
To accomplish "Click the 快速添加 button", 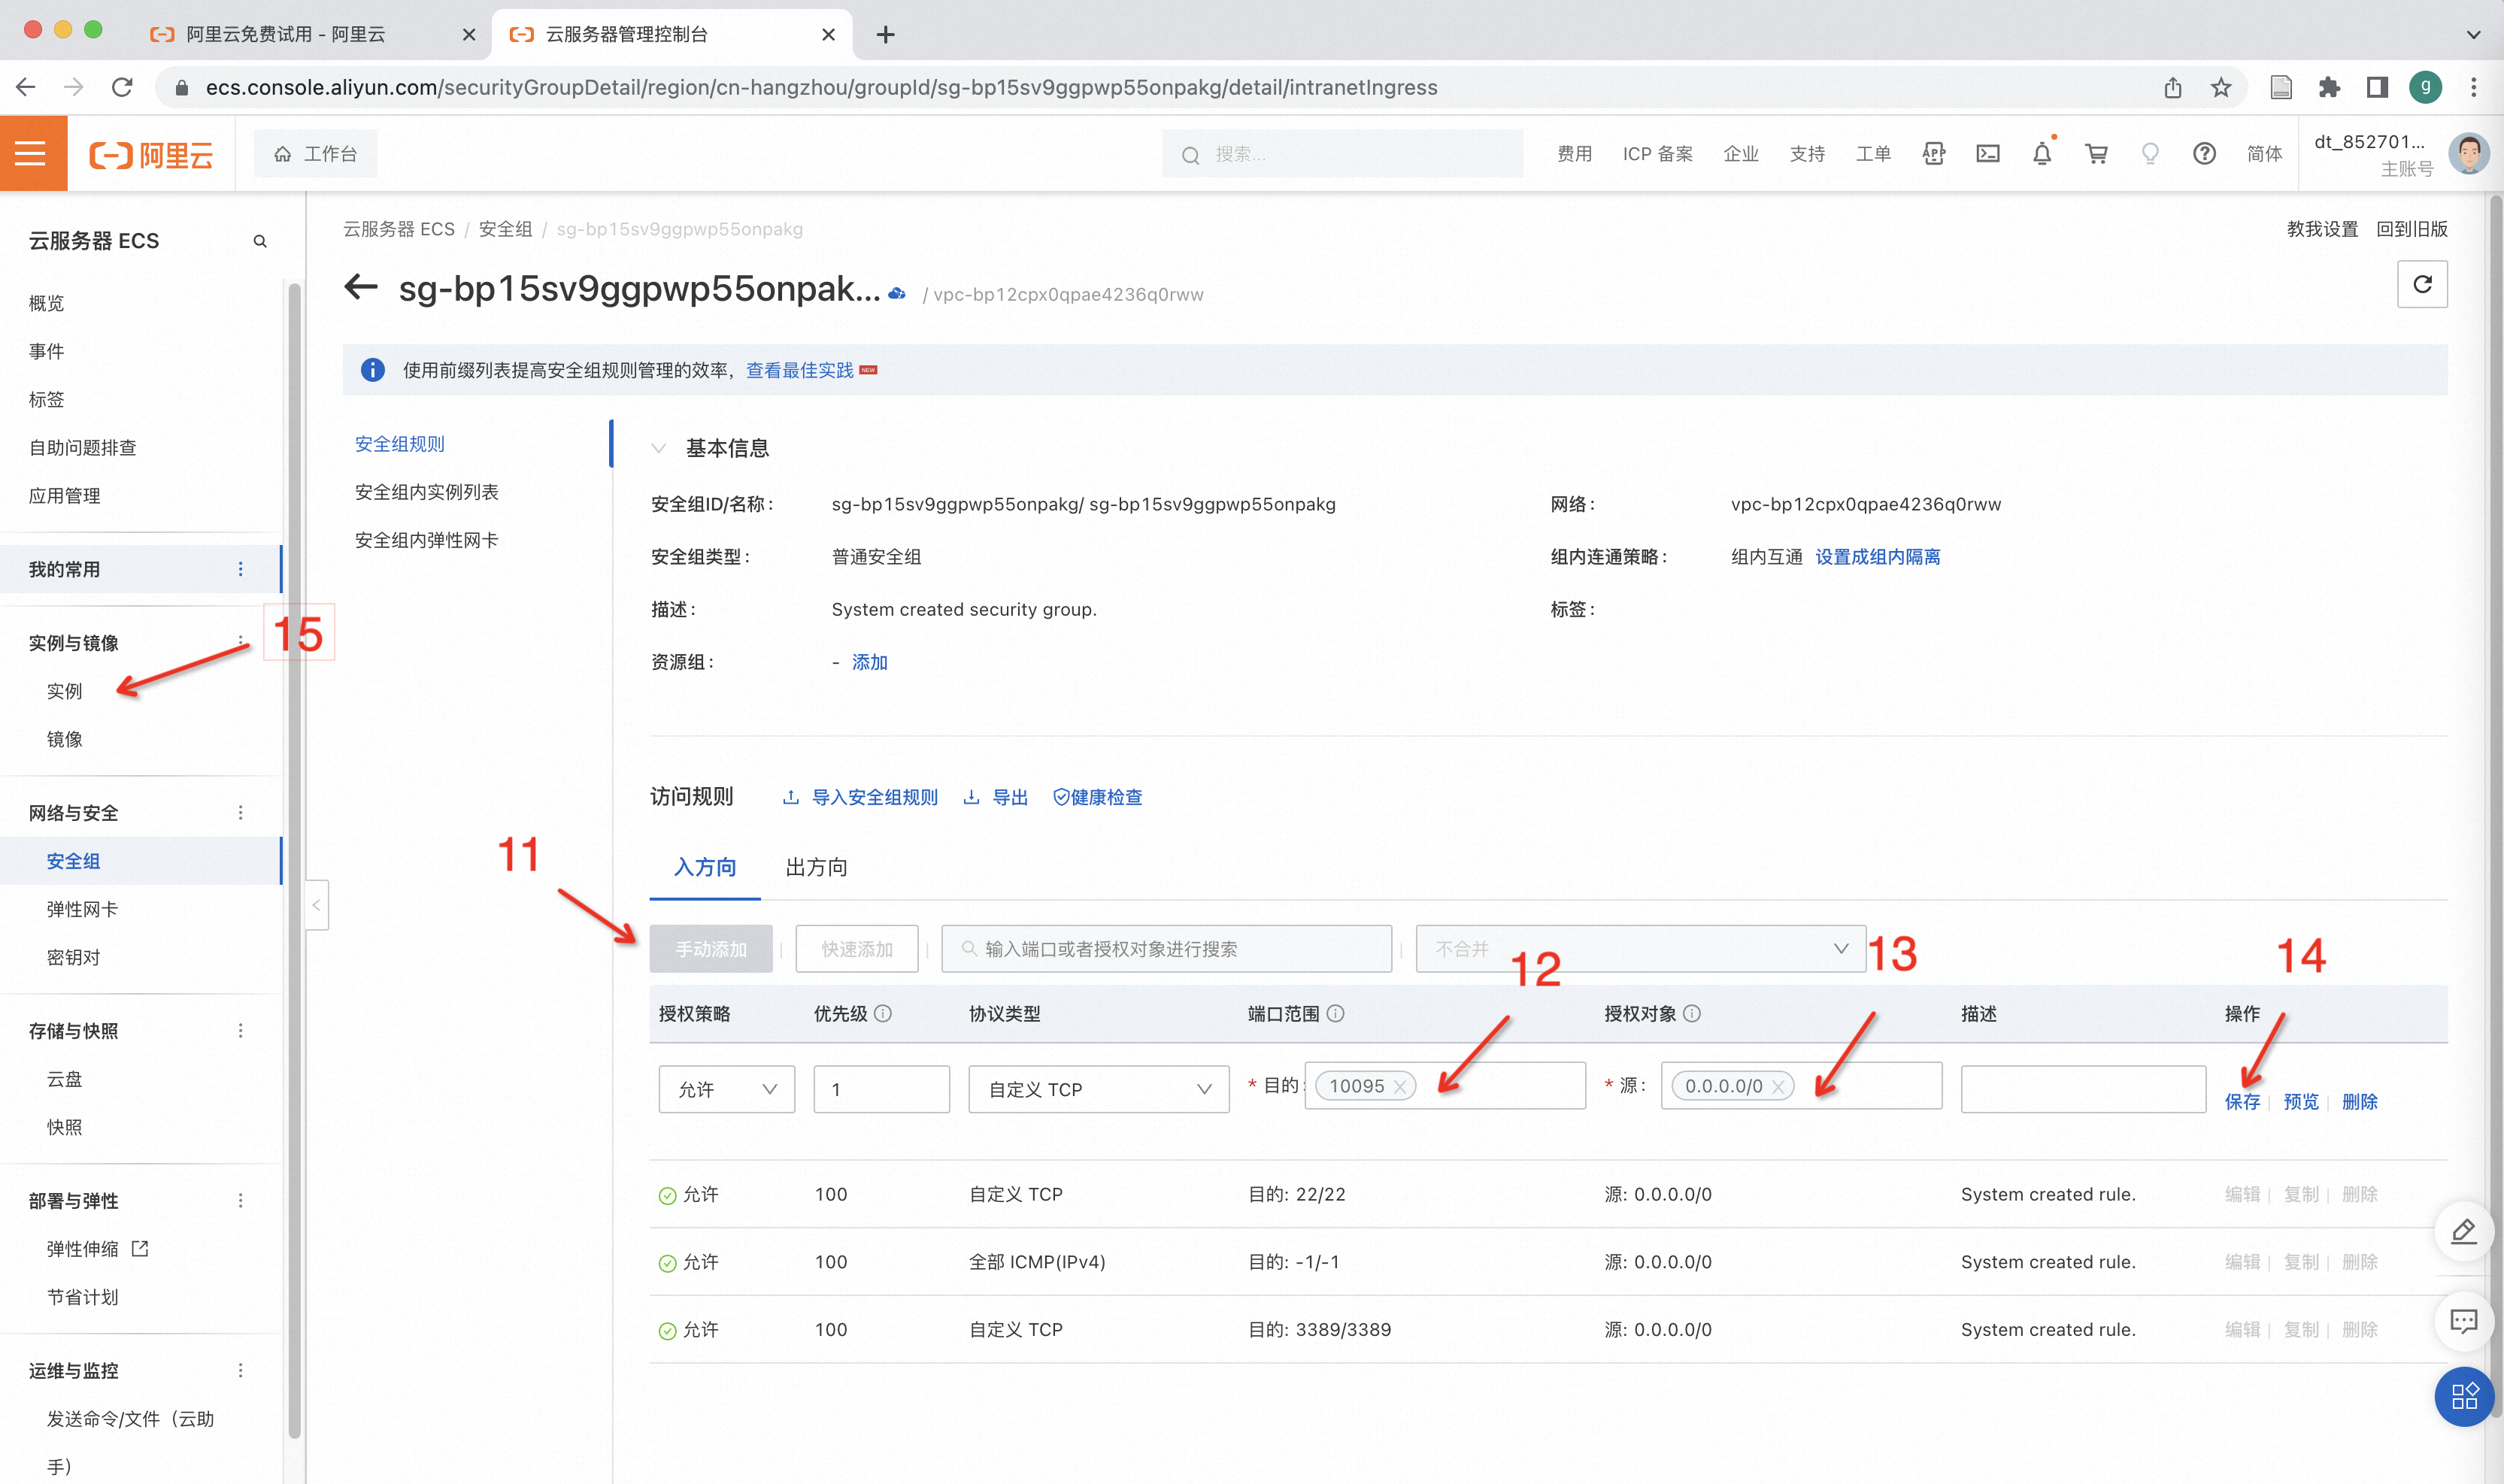I will [856, 949].
